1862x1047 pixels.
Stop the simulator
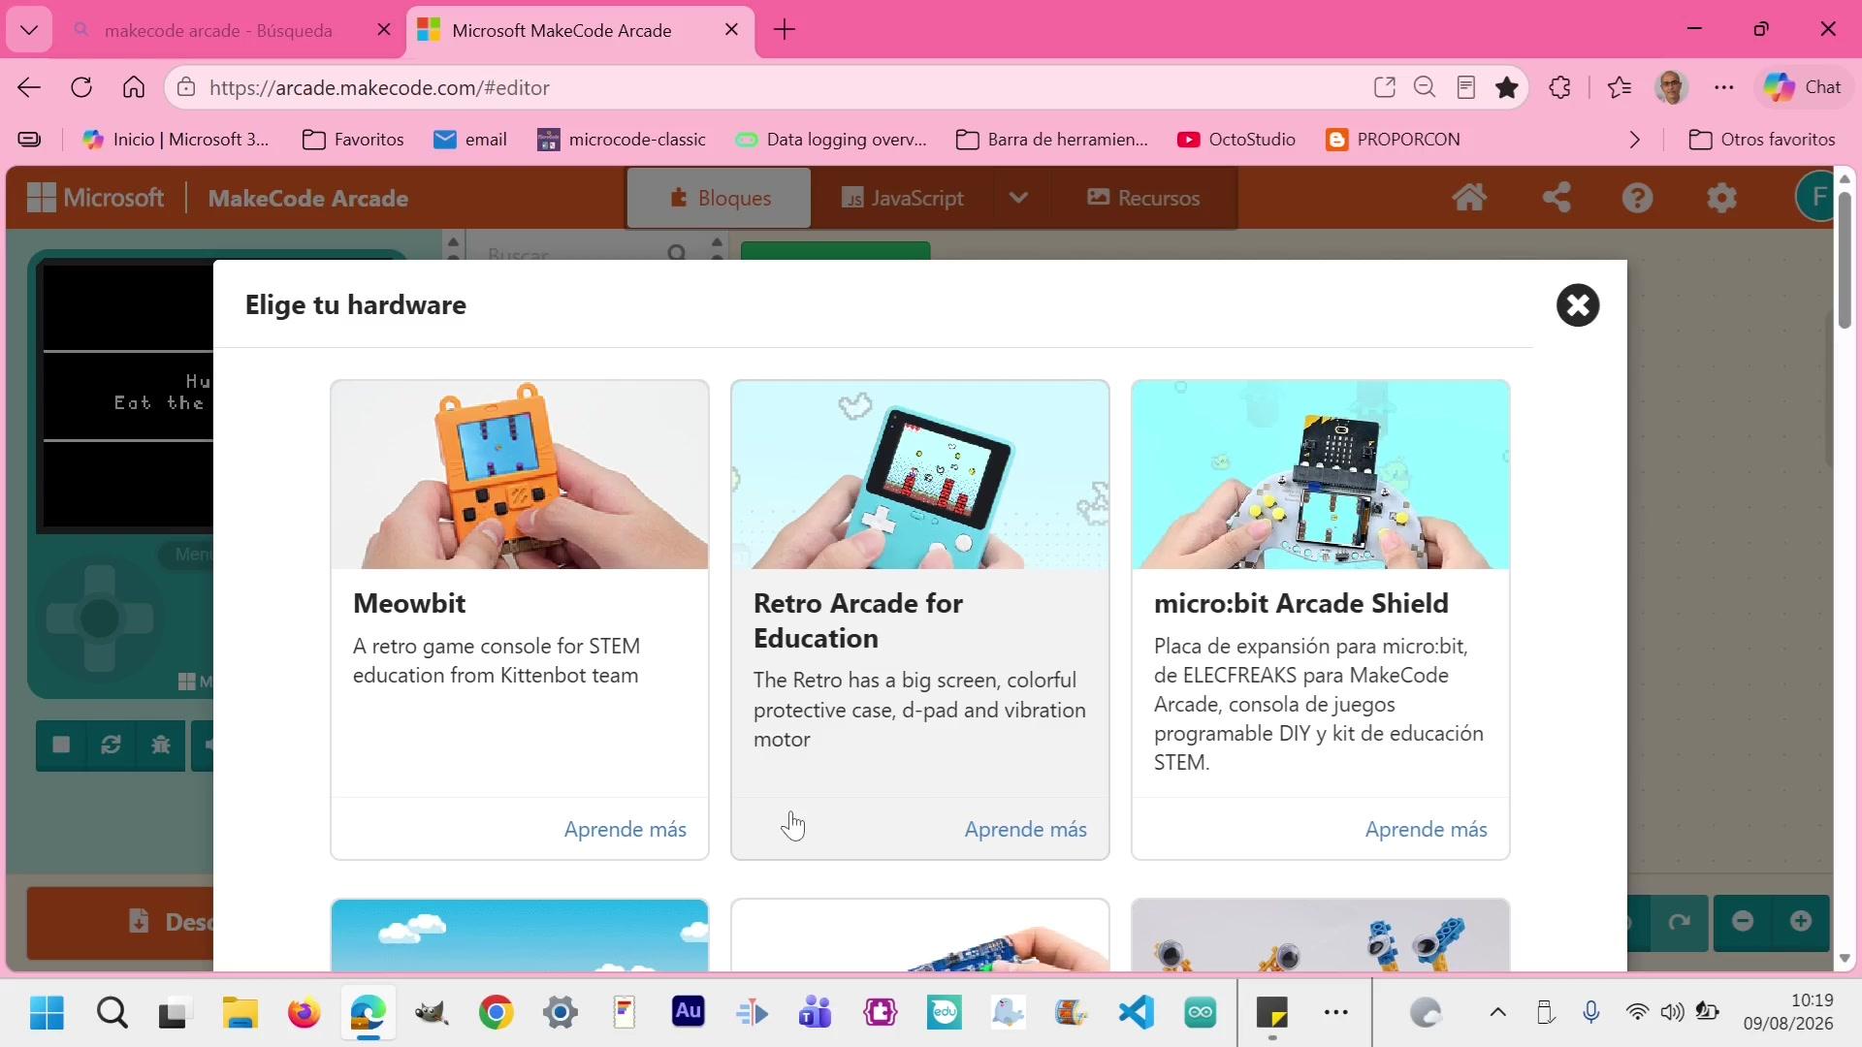coord(61,745)
